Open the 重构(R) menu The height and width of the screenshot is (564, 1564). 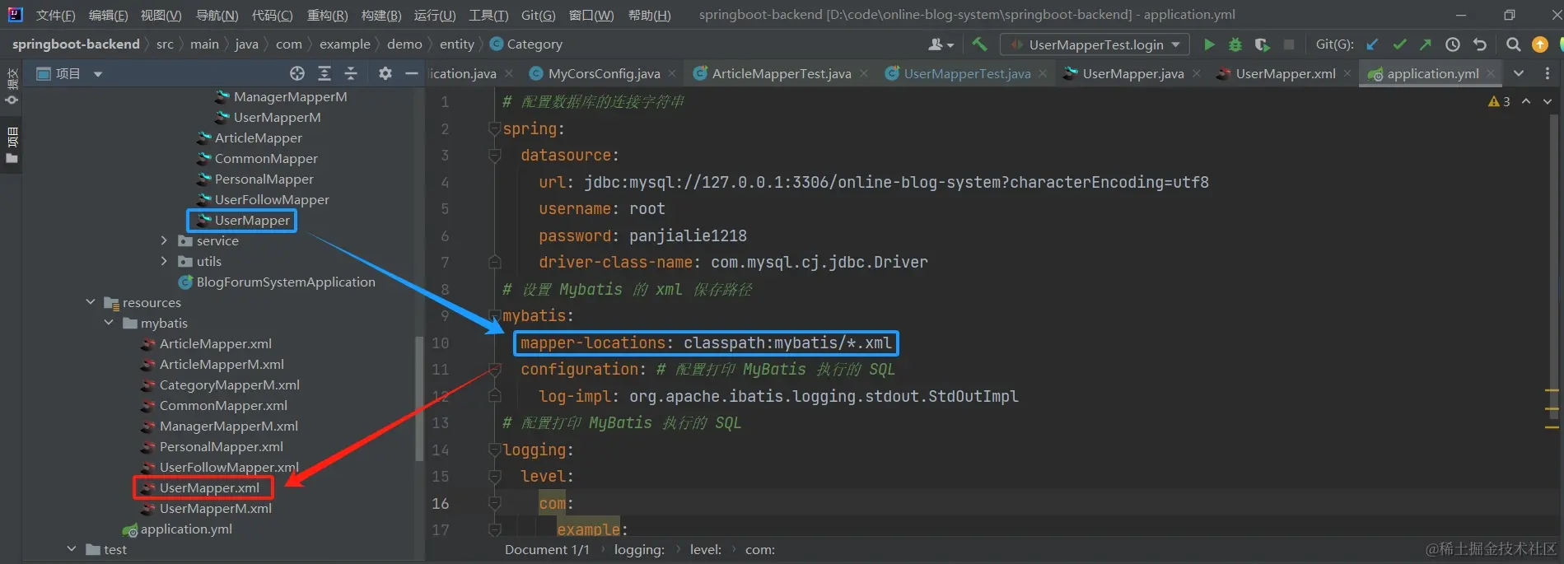tap(327, 15)
